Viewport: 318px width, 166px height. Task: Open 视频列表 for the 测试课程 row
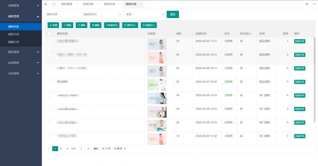point(300,82)
